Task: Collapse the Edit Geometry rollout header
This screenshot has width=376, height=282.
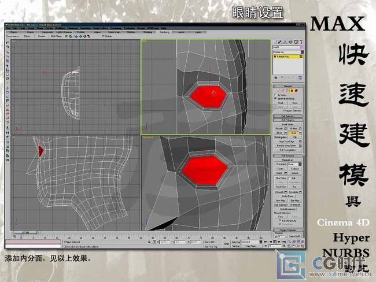Action: pos(287,155)
